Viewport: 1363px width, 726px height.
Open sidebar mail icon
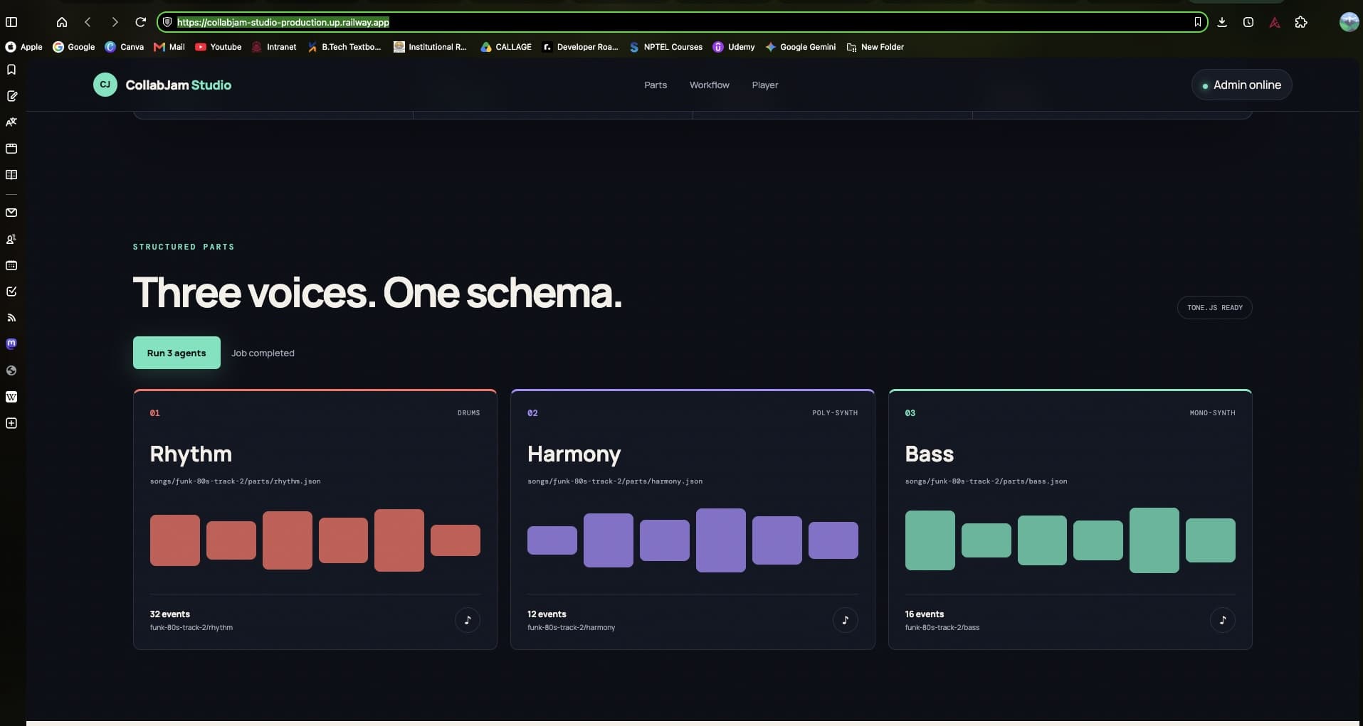coord(11,213)
